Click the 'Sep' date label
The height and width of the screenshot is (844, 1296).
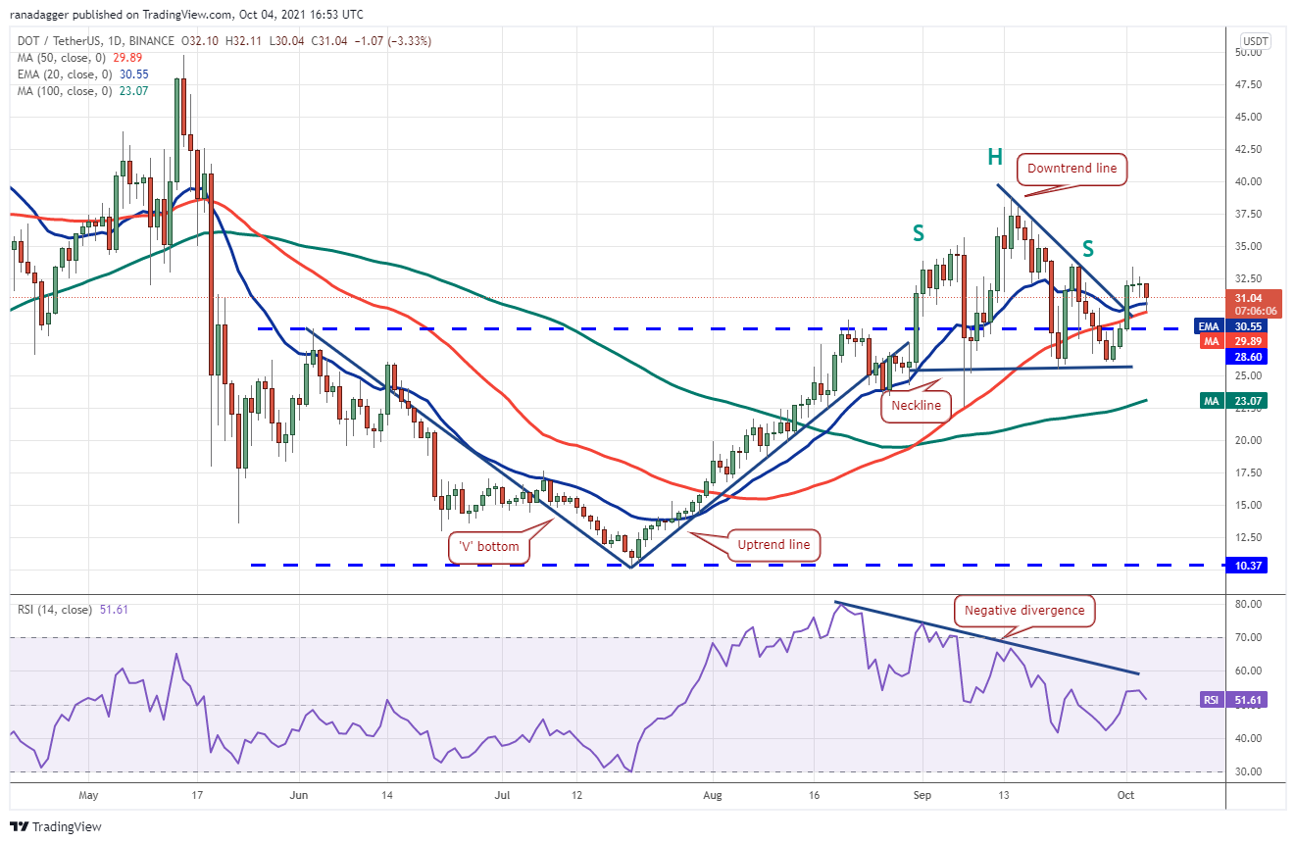coord(922,795)
